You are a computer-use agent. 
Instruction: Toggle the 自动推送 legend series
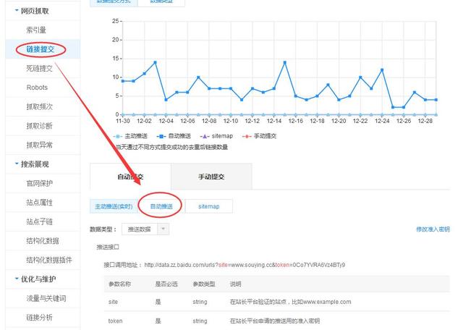(174, 136)
